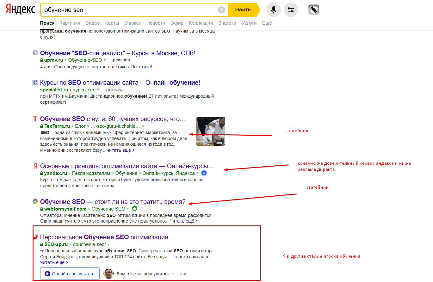This screenshot has width=433, height=282.
Task: Click the Найти search button
Action: [x=243, y=10]
